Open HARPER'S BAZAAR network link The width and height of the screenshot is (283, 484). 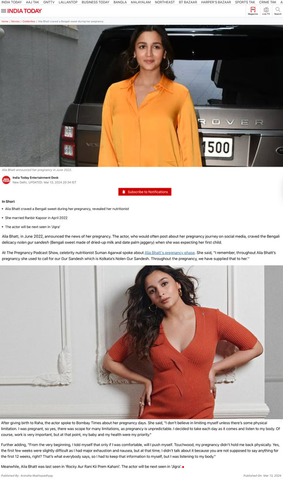pos(216,2)
